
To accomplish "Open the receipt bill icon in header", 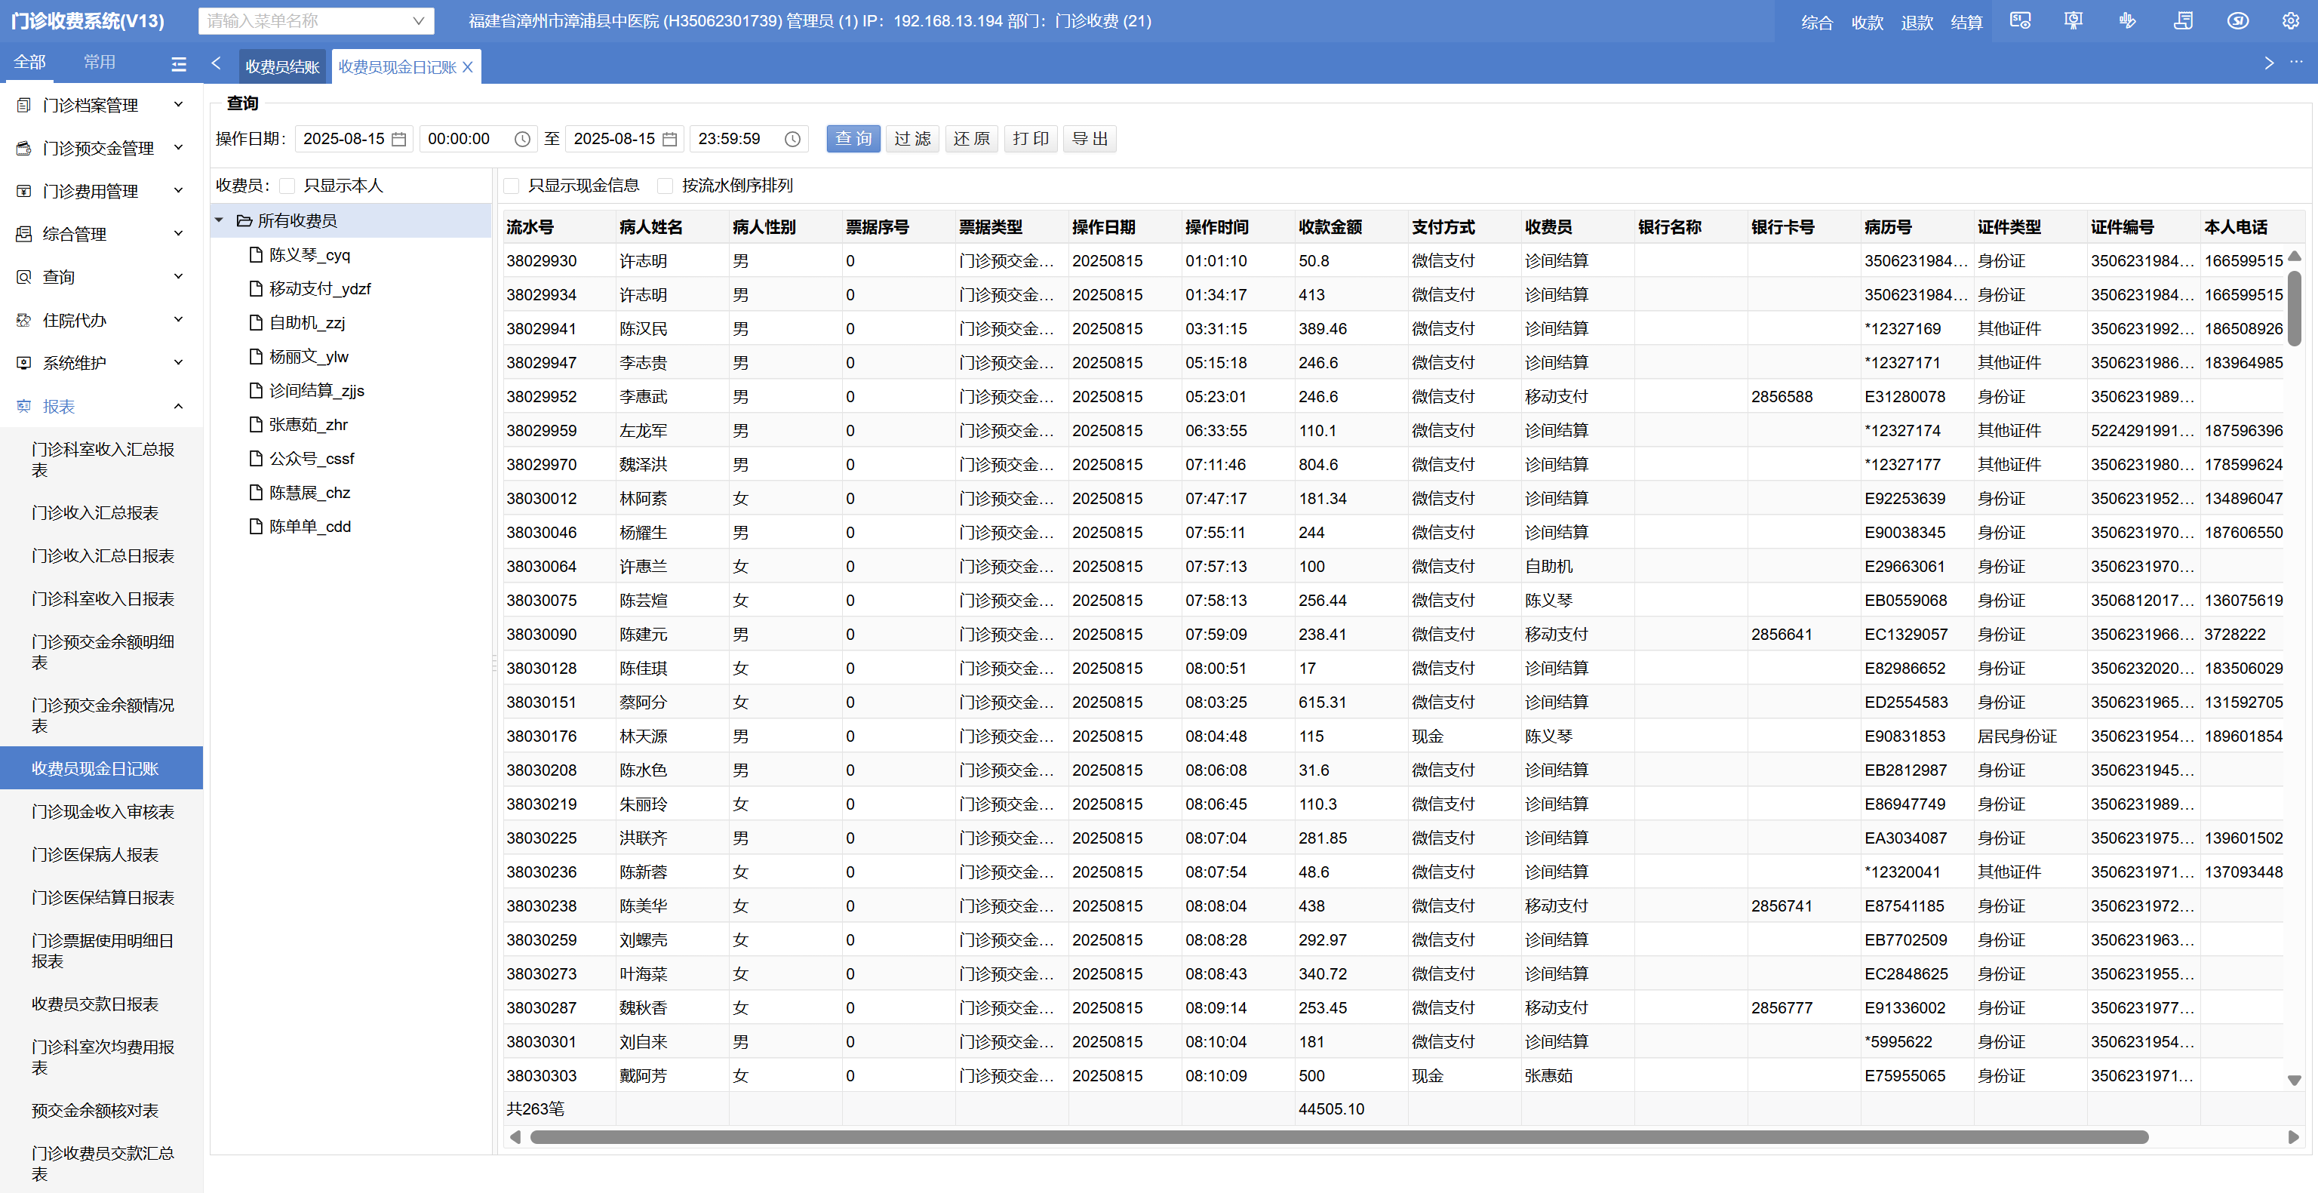I will [2183, 20].
